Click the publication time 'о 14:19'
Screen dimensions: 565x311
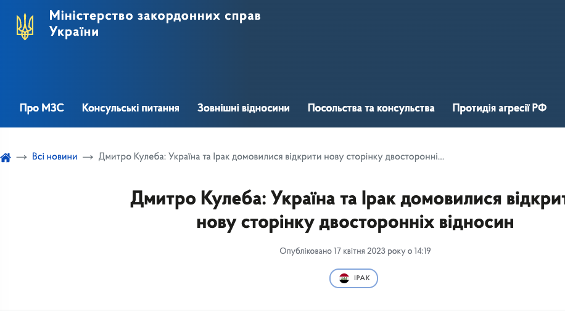point(419,251)
